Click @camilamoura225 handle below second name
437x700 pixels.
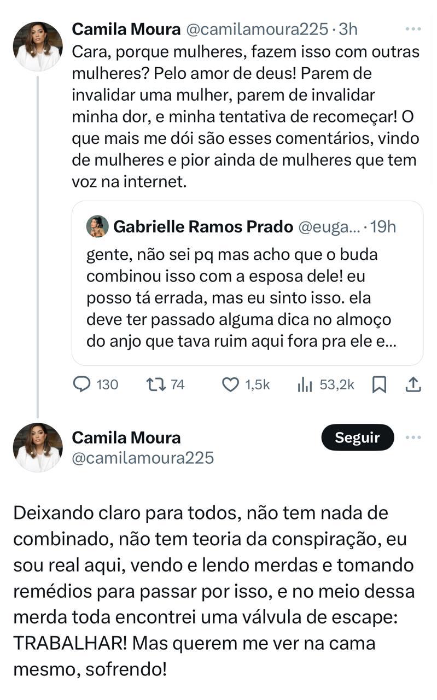click(x=143, y=457)
